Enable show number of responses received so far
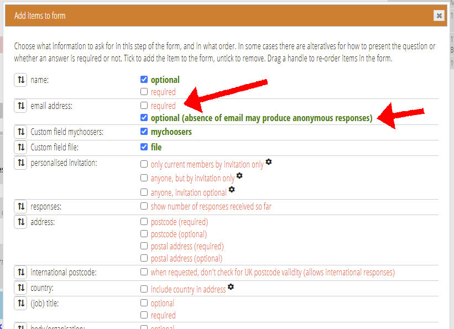This screenshot has height=329, width=454. tap(144, 206)
